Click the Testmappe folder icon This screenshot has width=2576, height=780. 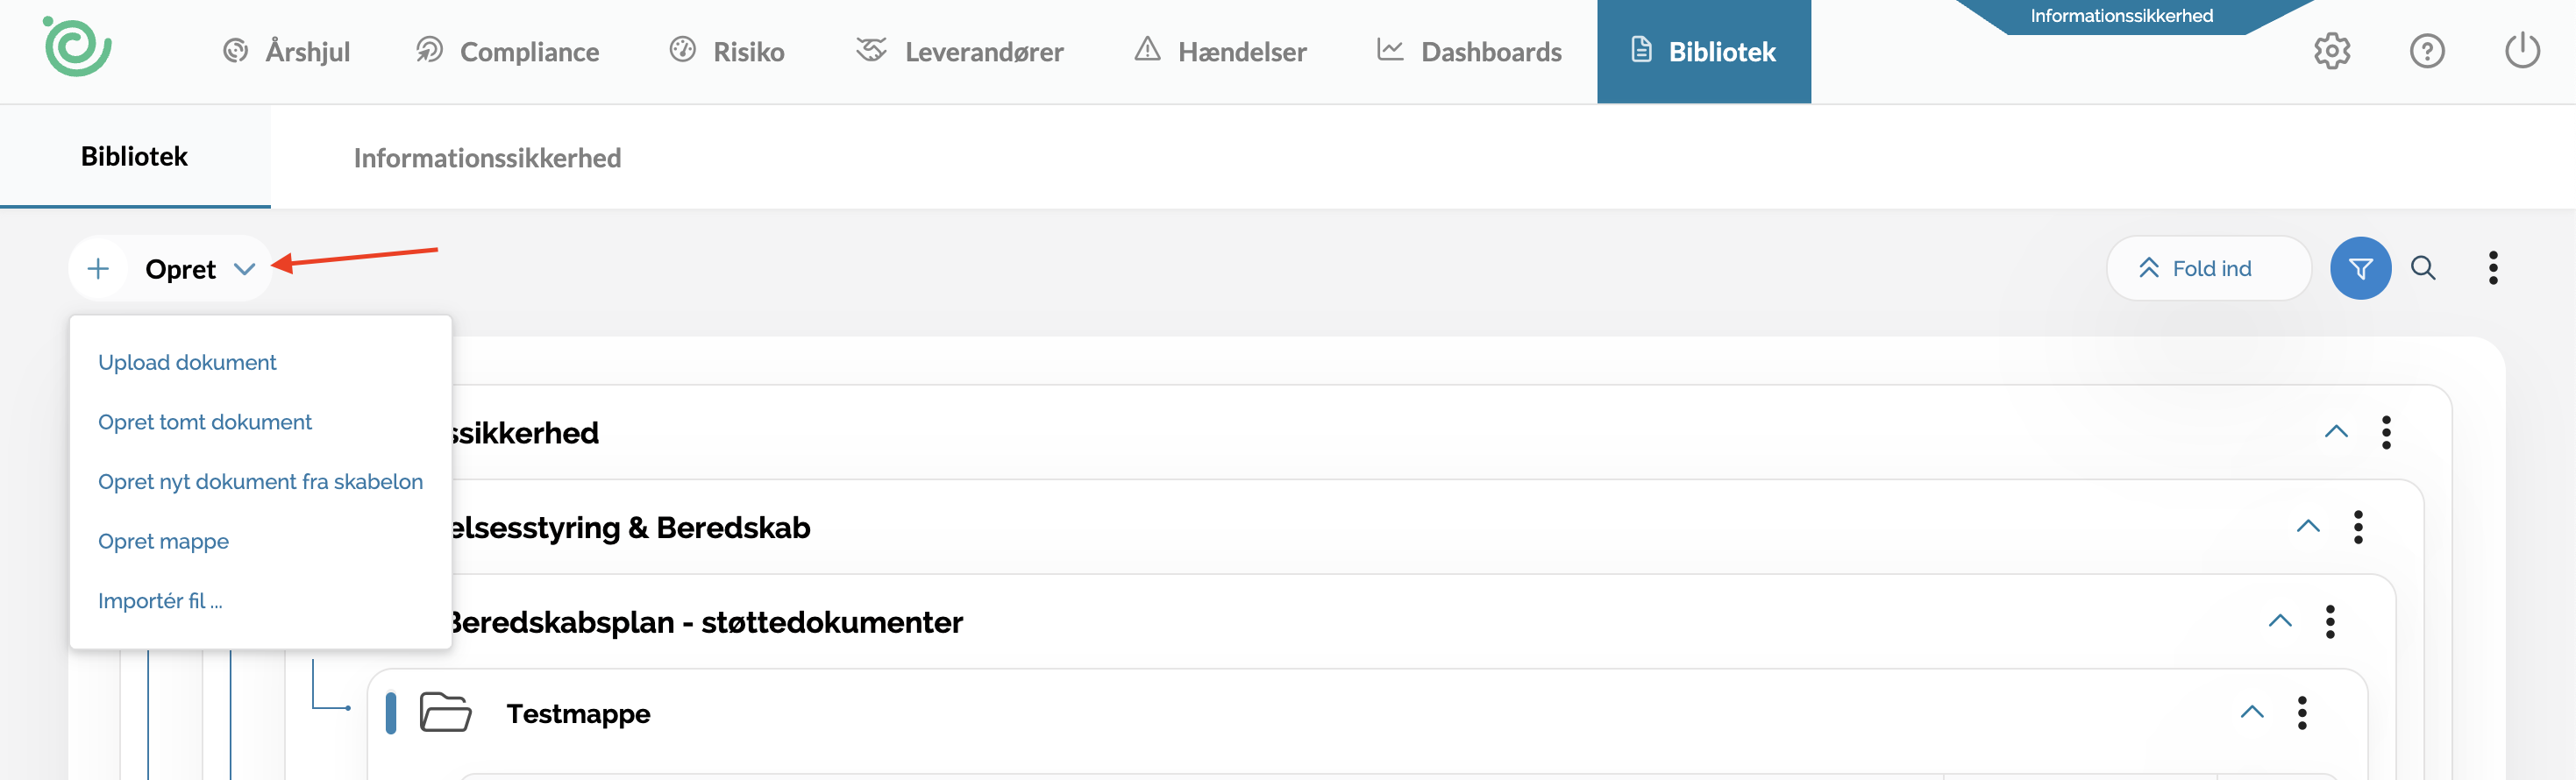pos(445,713)
